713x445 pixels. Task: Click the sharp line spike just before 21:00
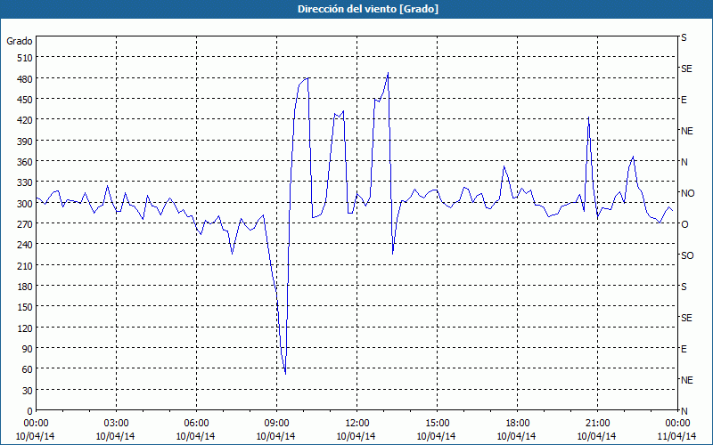point(588,117)
